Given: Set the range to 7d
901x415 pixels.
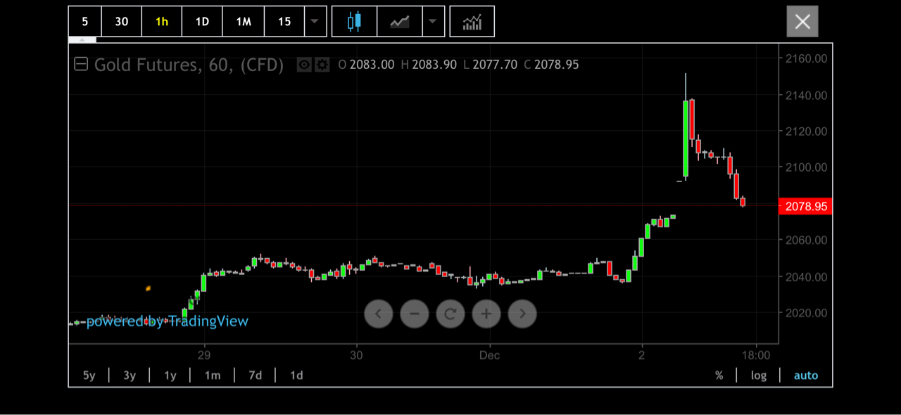Looking at the screenshot, I should tap(255, 375).
